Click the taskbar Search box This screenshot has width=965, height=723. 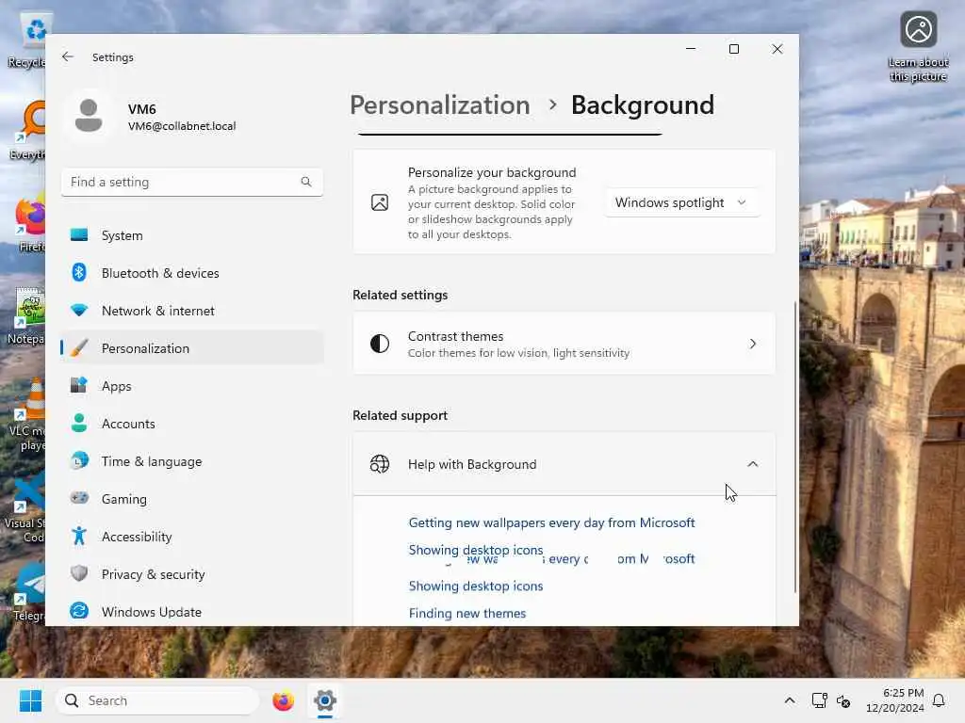click(157, 700)
